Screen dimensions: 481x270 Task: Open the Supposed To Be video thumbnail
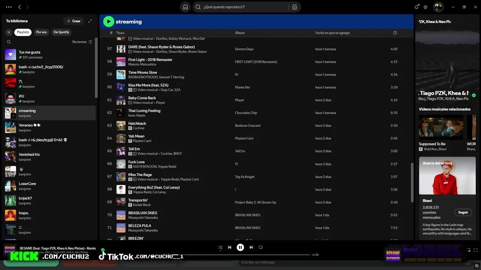441,127
